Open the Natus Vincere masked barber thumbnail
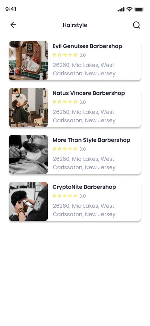Image resolution: width=150 pixels, height=326 pixels. (28, 107)
